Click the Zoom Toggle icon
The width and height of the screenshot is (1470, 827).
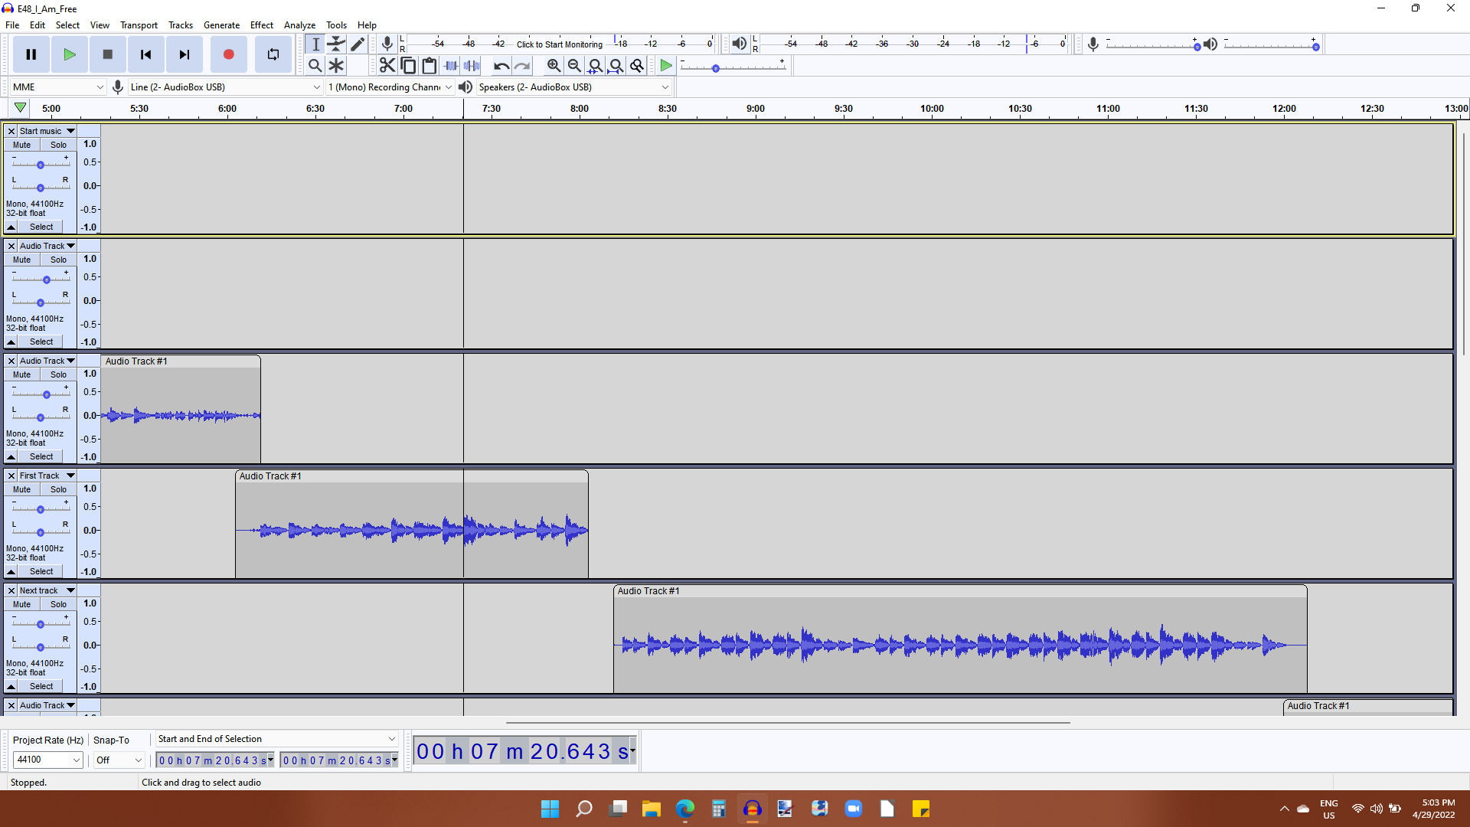636,66
